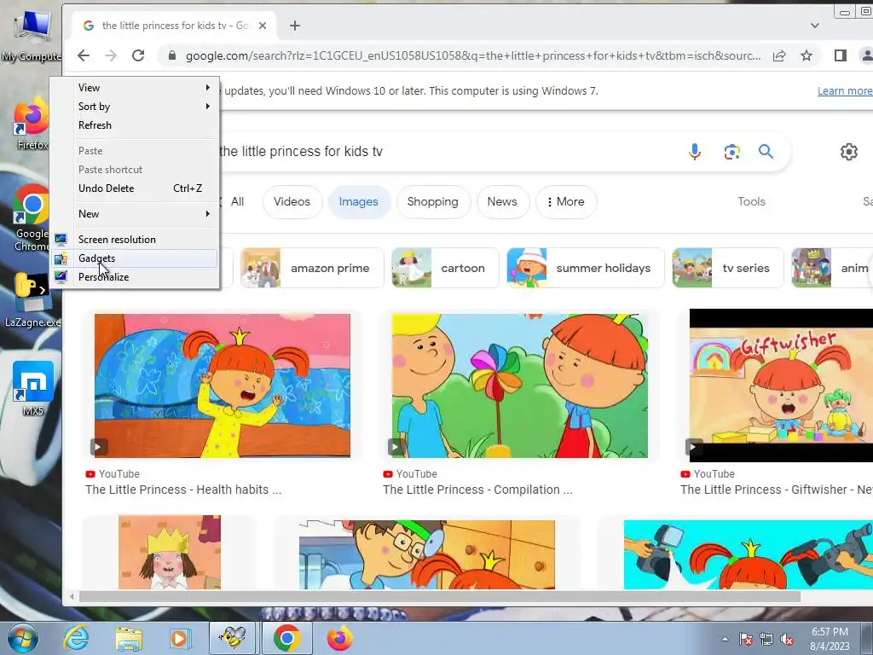Filter by the amazon prime chip
This screenshot has width=873, height=655.
[312, 268]
